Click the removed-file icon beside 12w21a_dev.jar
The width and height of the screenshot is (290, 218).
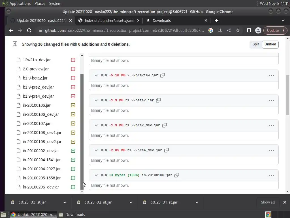[73, 60]
